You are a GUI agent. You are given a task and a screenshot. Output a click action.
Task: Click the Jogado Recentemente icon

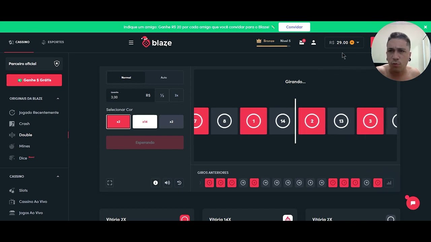[12, 113]
